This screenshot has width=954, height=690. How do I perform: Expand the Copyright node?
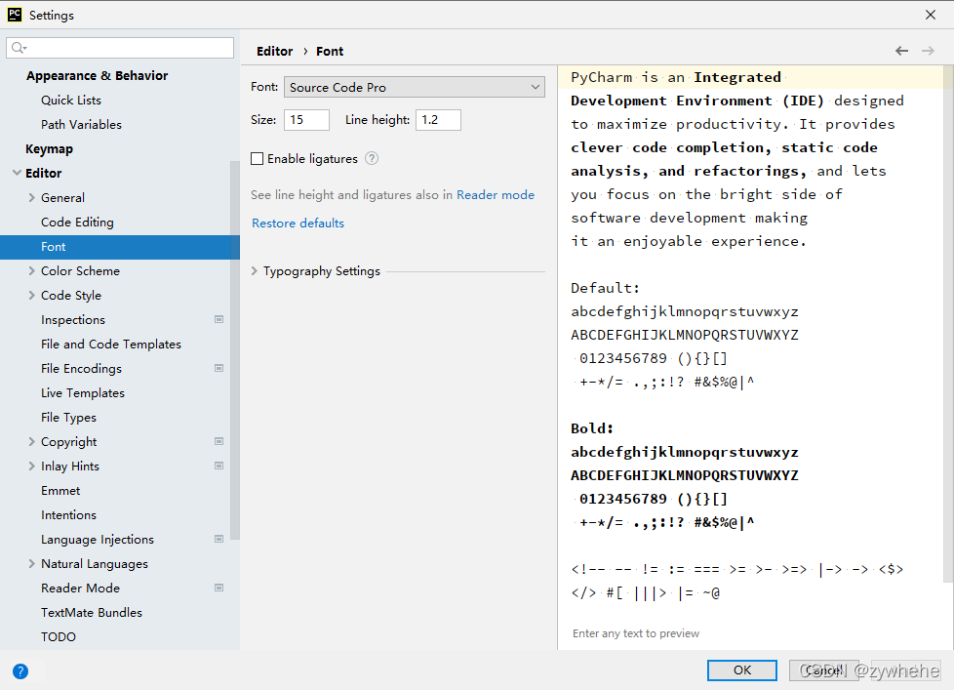pyautogui.click(x=31, y=442)
